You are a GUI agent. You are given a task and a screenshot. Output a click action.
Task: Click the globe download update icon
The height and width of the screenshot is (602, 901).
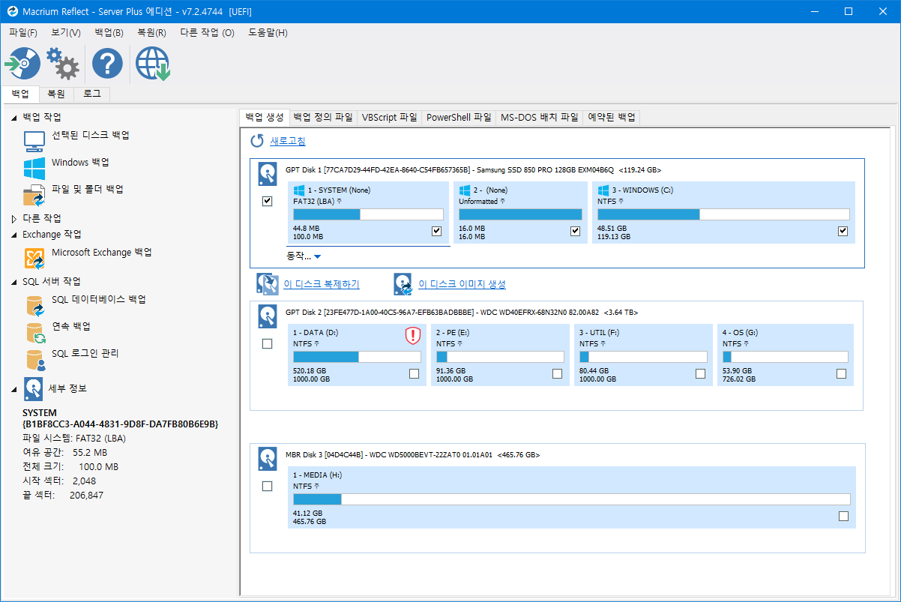tap(153, 64)
